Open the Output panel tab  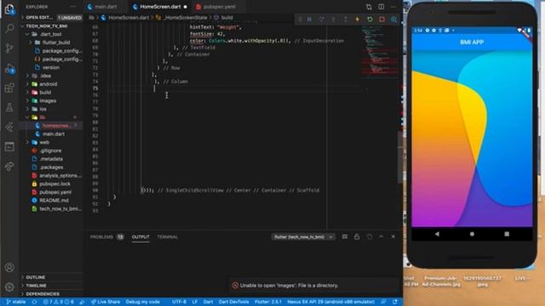tap(141, 237)
